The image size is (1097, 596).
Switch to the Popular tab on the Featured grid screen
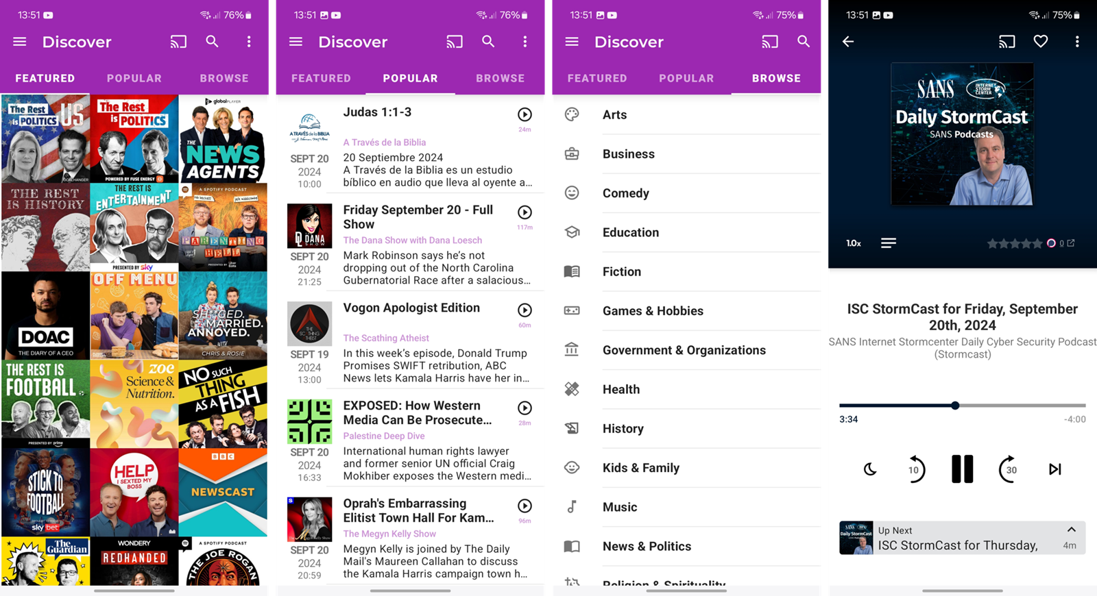134,78
